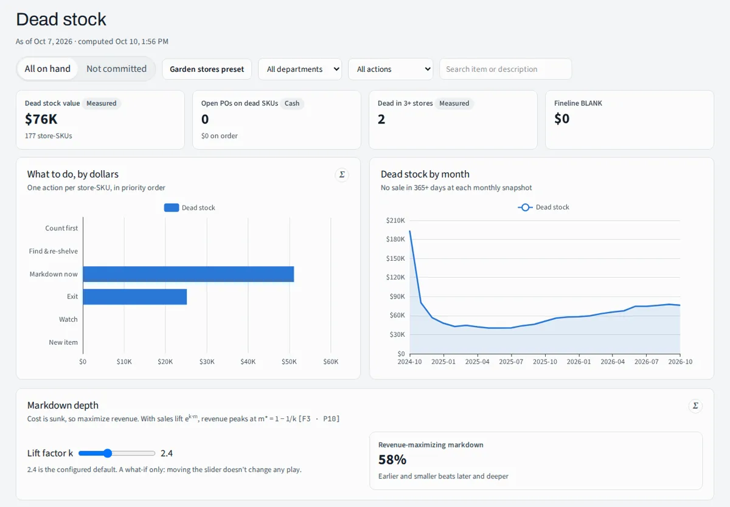Click the $210K y-axis label
The height and width of the screenshot is (507, 730).
point(395,220)
